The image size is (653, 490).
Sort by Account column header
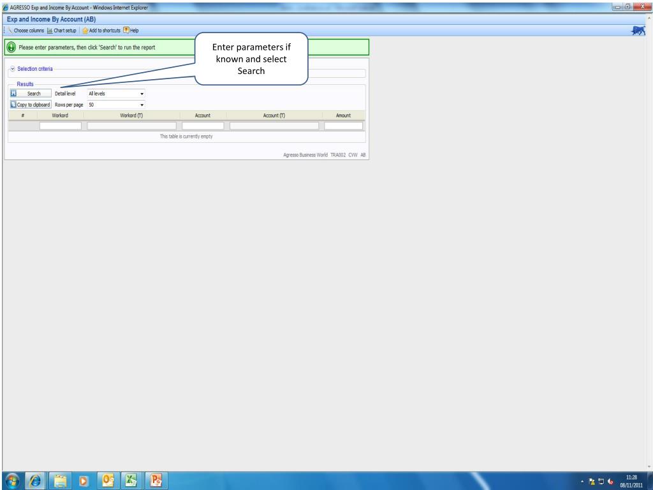tap(203, 115)
